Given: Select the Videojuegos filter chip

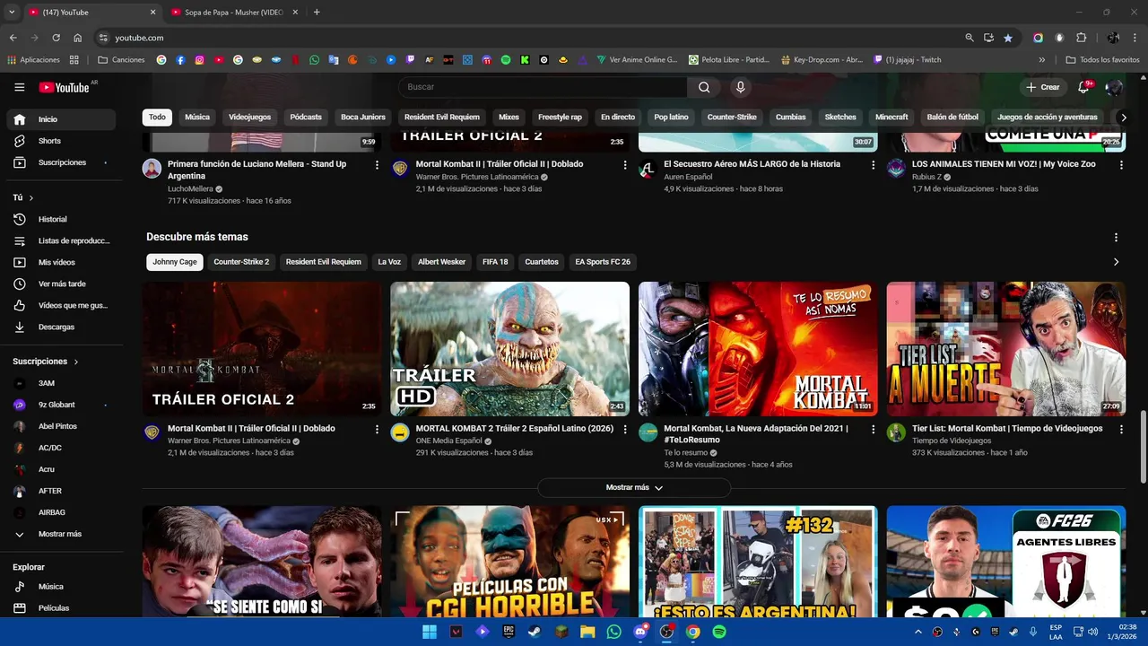Looking at the screenshot, I should (x=249, y=117).
